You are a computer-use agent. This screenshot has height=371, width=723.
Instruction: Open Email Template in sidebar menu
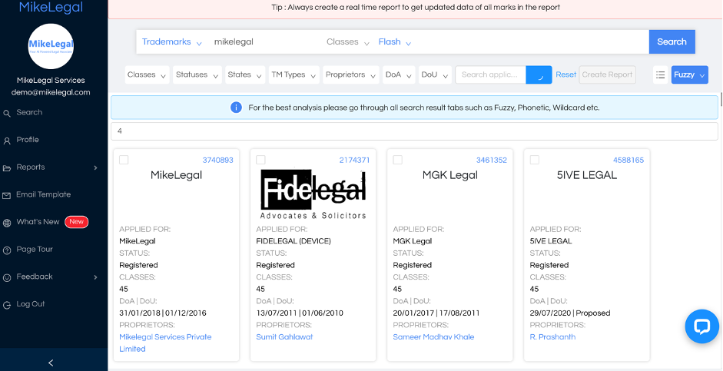[x=43, y=194]
